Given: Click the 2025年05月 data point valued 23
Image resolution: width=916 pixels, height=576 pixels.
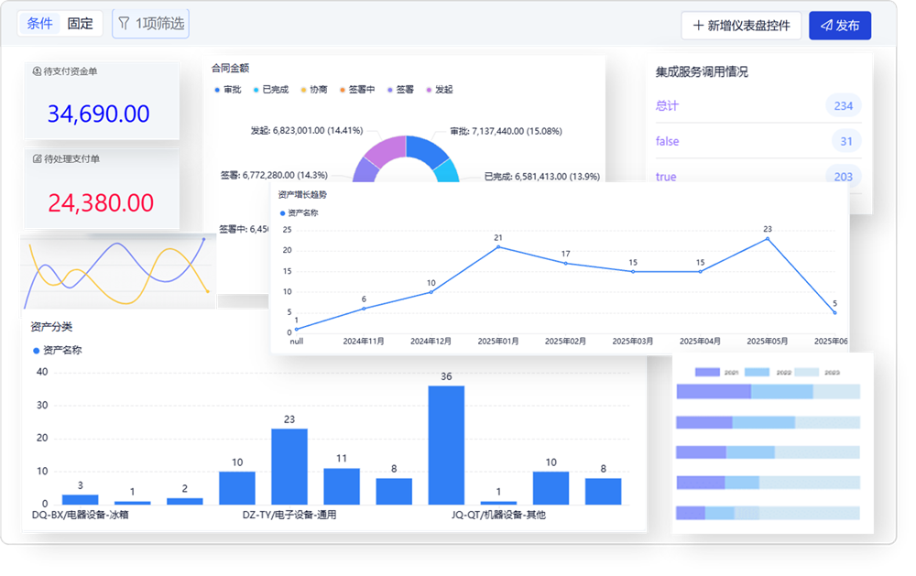Looking at the screenshot, I should point(768,238).
